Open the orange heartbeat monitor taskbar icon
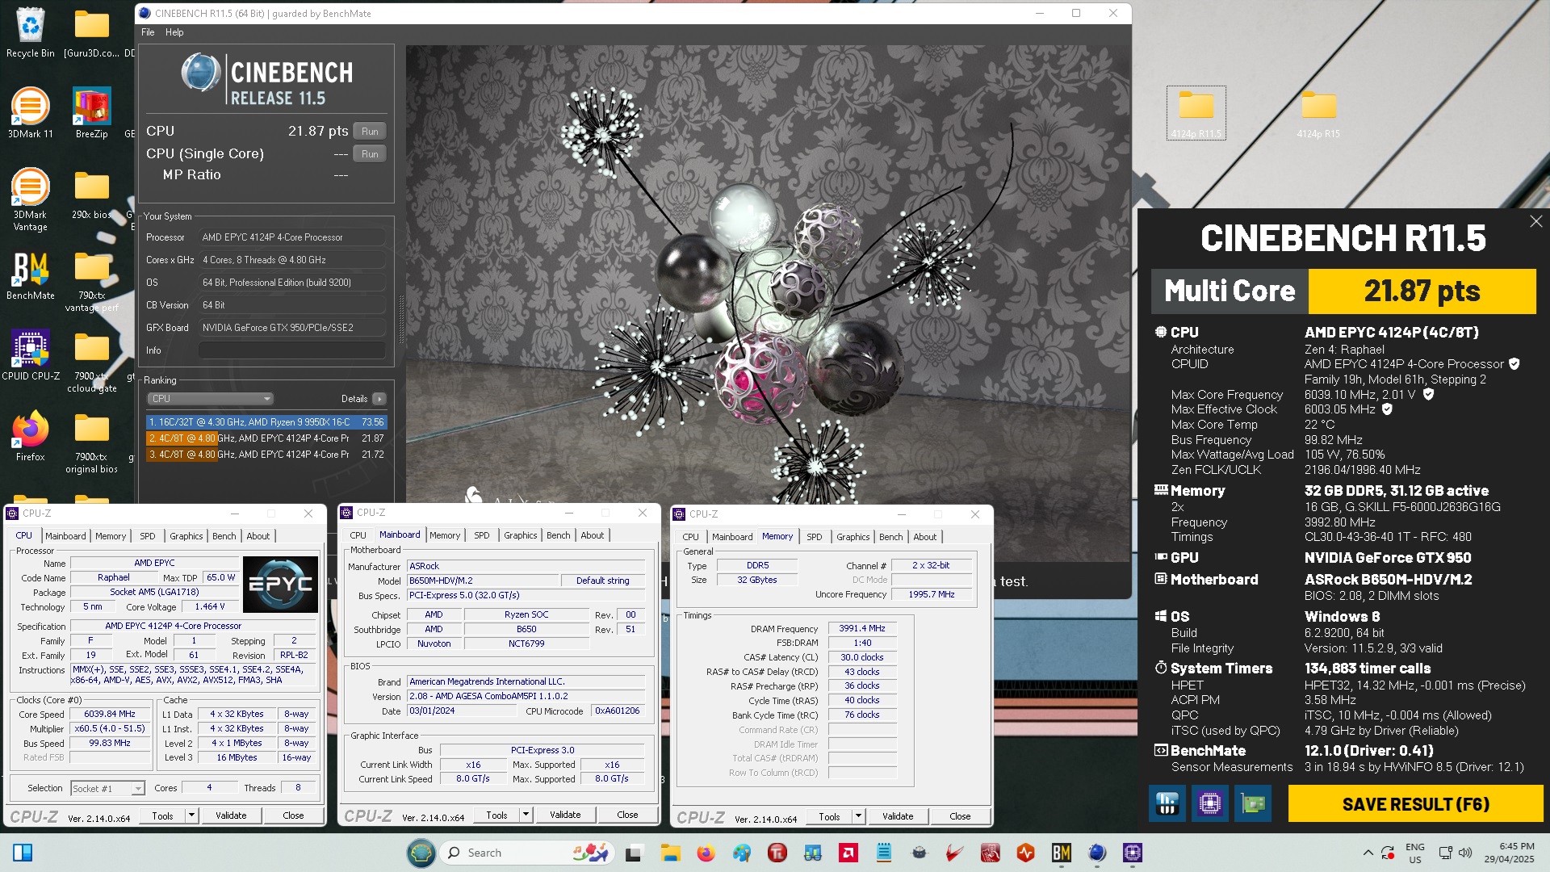Image resolution: width=1550 pixels, height=872 pixels. [1025, 853]
